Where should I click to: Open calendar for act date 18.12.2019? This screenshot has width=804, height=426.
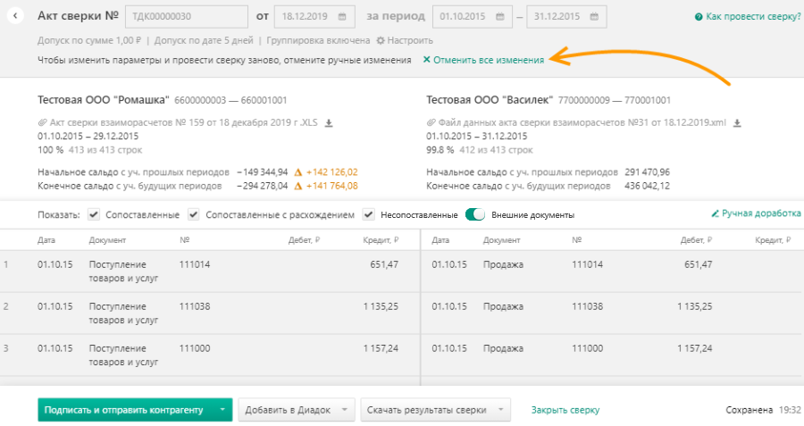(x=342, y=16)
